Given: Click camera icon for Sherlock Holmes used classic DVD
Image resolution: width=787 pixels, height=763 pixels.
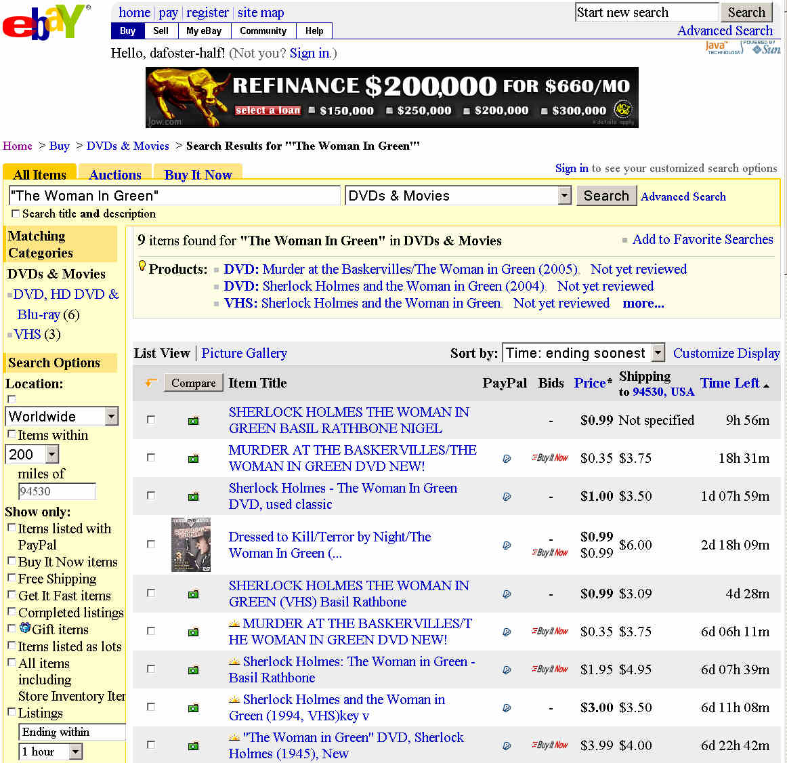Looking at the screenshot, I should pos(193,497).
